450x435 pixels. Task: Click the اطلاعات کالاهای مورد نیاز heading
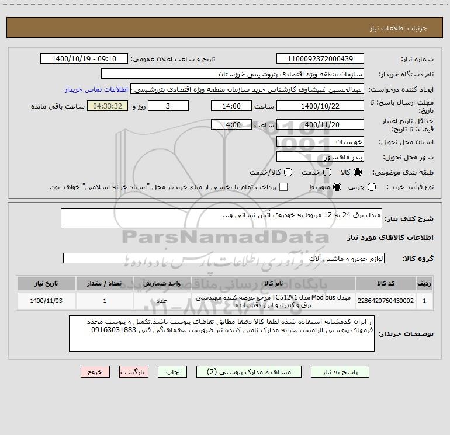(390, 238)
